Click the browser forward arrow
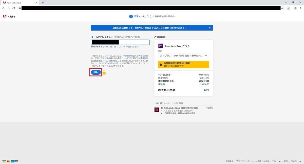 (9, 8)
